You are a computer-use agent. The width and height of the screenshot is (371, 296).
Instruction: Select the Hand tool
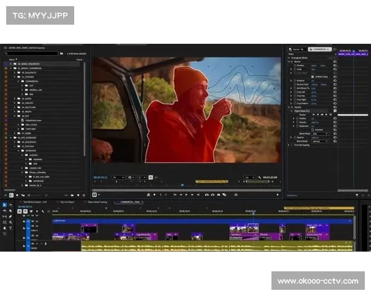click(4, 228)
